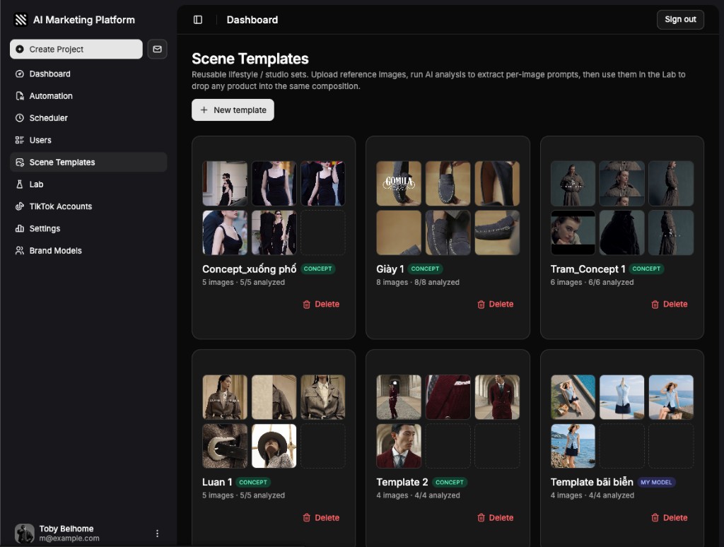Click the AI Marketing Platform logo icon
The height and width of the screenshot is (547, 724).
[21, 19]
